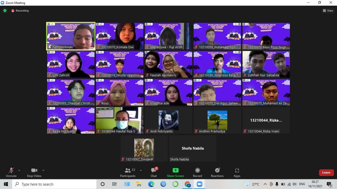Viewport: 337px width, 189px height.
Task: Expand audio options arrow beside Unmute
Action: (x=19, y=170)
